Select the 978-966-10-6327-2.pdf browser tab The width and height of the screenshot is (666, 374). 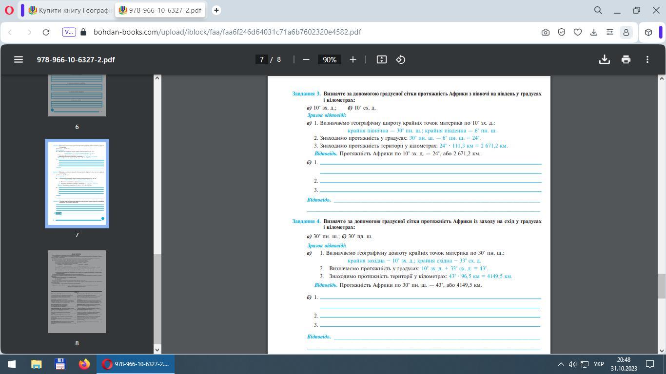coord(160,10)
